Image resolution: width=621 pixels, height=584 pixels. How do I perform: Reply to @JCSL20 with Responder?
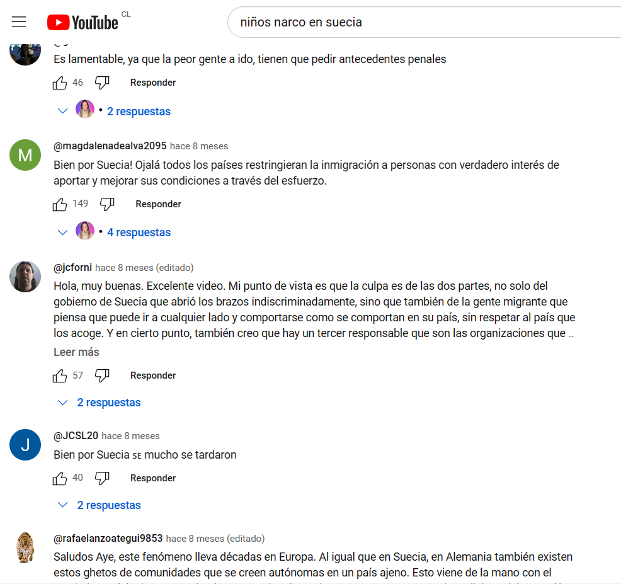pyautogui.click(x=153, y=478)
